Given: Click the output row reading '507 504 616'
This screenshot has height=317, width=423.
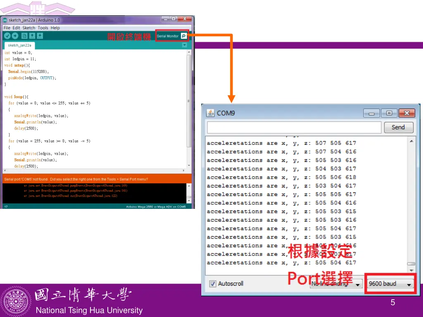Looking at the screenshot, I should [x=281, y=152].
